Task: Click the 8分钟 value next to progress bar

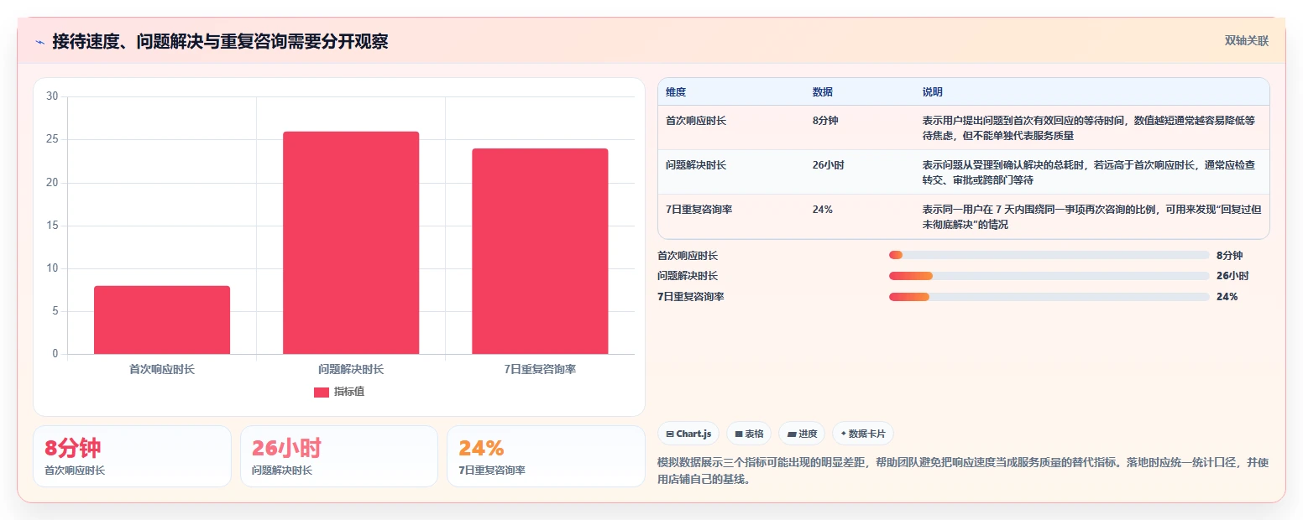Action: pos(1229,255)
